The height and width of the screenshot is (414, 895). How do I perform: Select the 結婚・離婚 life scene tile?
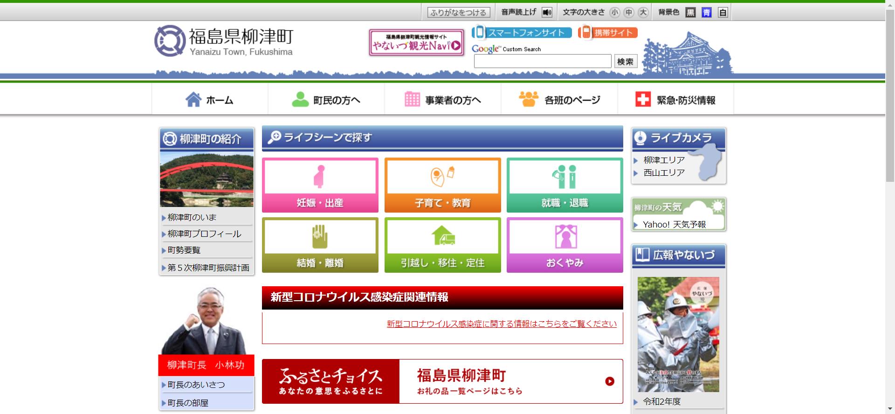point(320,245)
